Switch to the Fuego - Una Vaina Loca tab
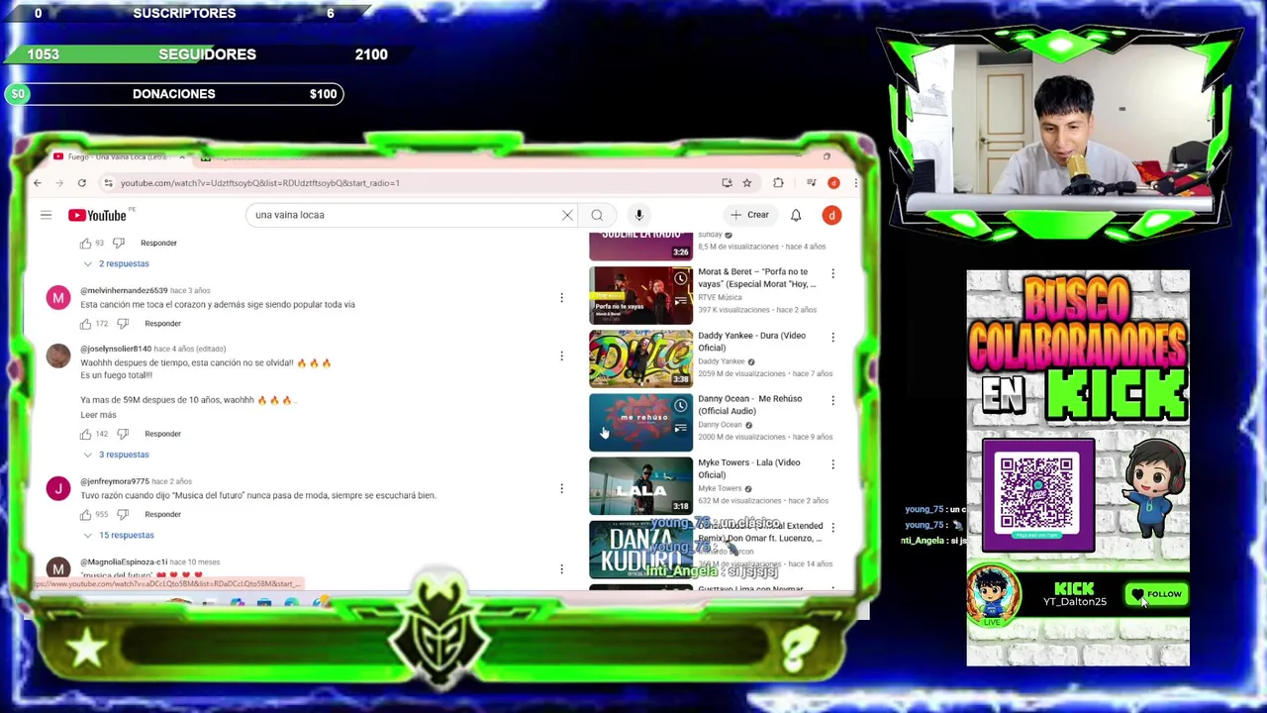 coord(117,157)
